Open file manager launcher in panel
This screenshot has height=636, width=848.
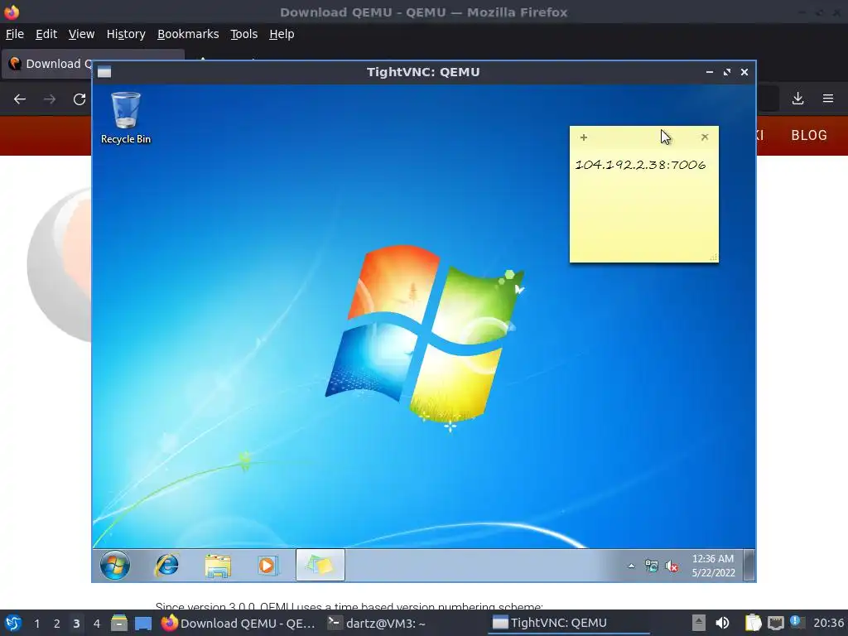(119, 623)
